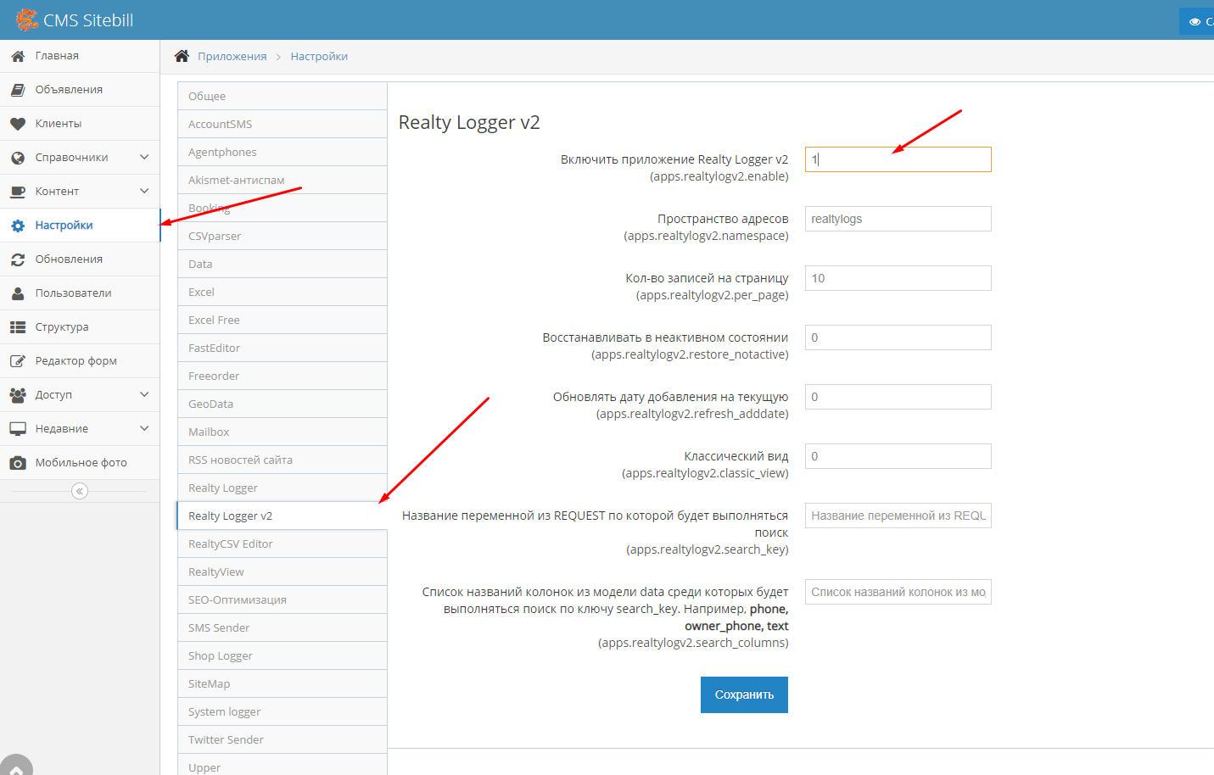Image resolution: width=1214 pixels, height=775 pixels.
Task: Open the Twitter Sender tab
Action: 283,739
